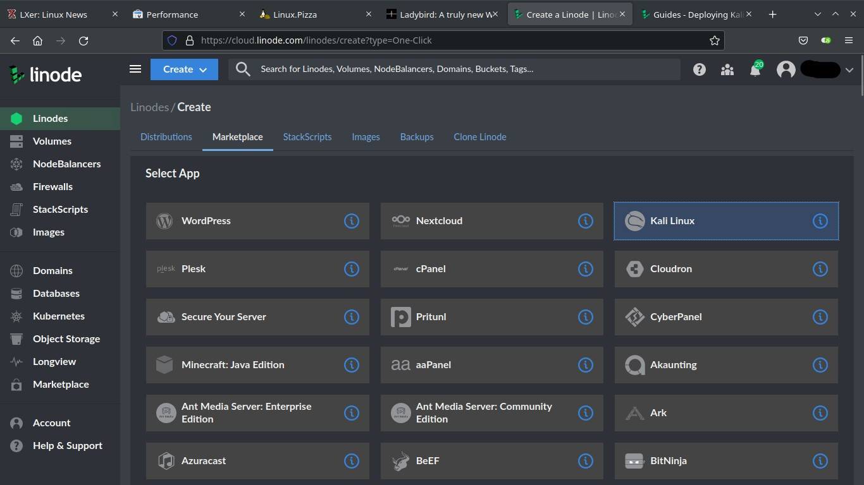Open the Images tab
864x485 pixels.
click(366, 137)
